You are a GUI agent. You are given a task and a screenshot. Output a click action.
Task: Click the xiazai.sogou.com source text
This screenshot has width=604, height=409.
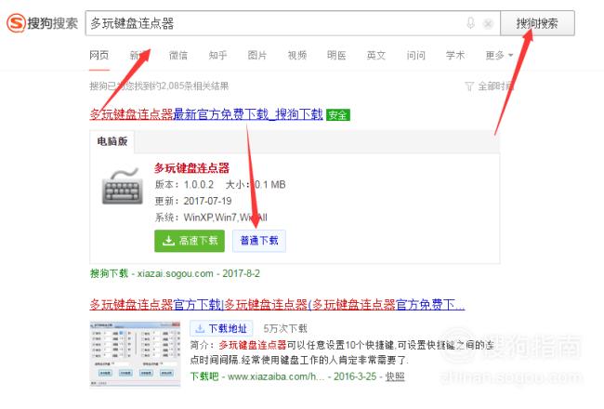coord(176,273)
